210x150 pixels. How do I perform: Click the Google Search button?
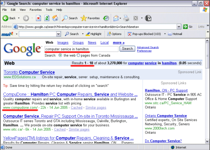[127, 49]
